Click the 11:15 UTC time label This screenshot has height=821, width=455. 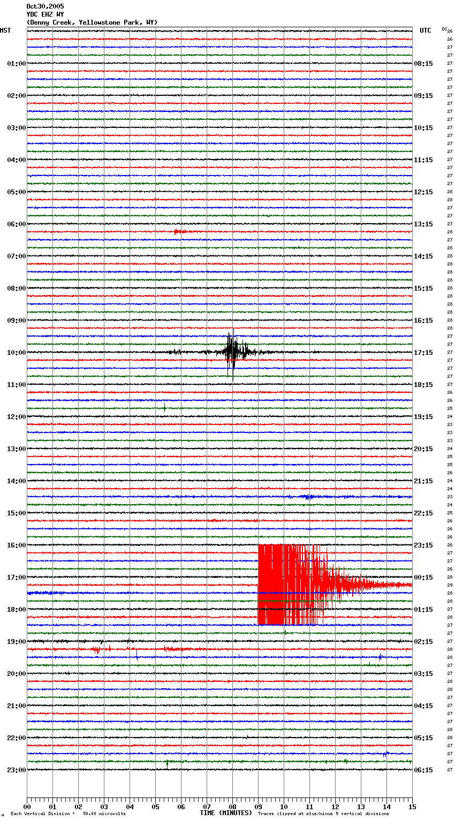(x=423, y=160)
